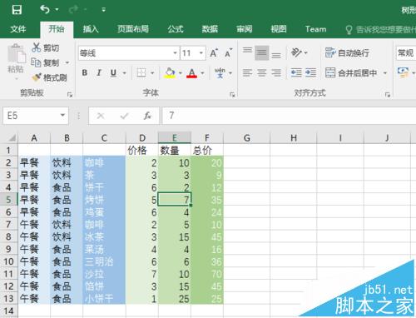Viewport: 416px width, 318px height.
Task: Click the Cut scissors icon
Action: [36, 47]
